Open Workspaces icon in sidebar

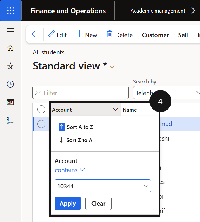coord(11,102)
